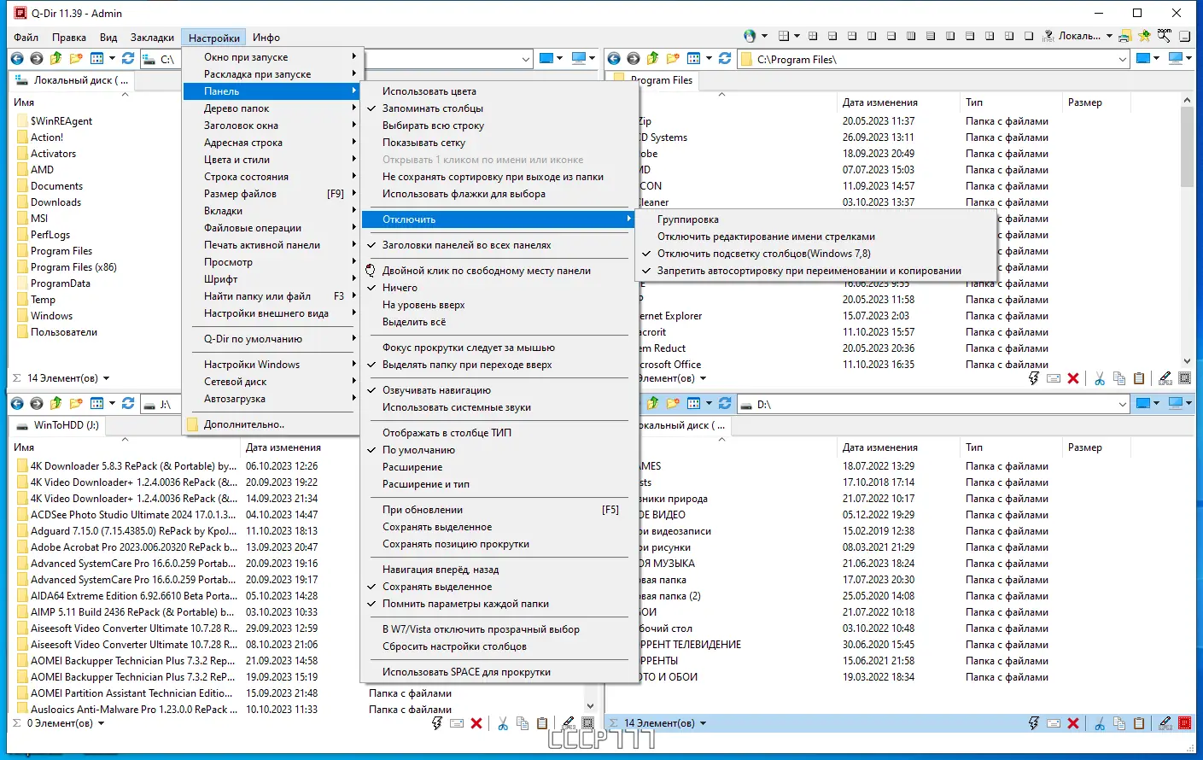This screenshot has height=760, width=1203.
Task: Switch to four horizontal rows pane layout
Action: tap(931, 36)
